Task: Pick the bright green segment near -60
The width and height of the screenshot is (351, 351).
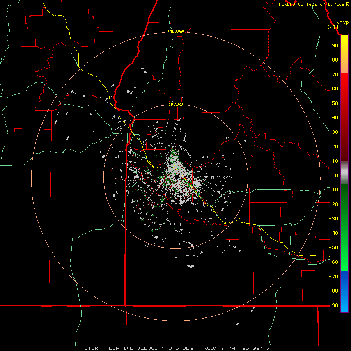Action: tap(344, 262)
